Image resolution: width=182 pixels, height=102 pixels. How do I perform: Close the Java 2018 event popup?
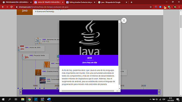124,21
